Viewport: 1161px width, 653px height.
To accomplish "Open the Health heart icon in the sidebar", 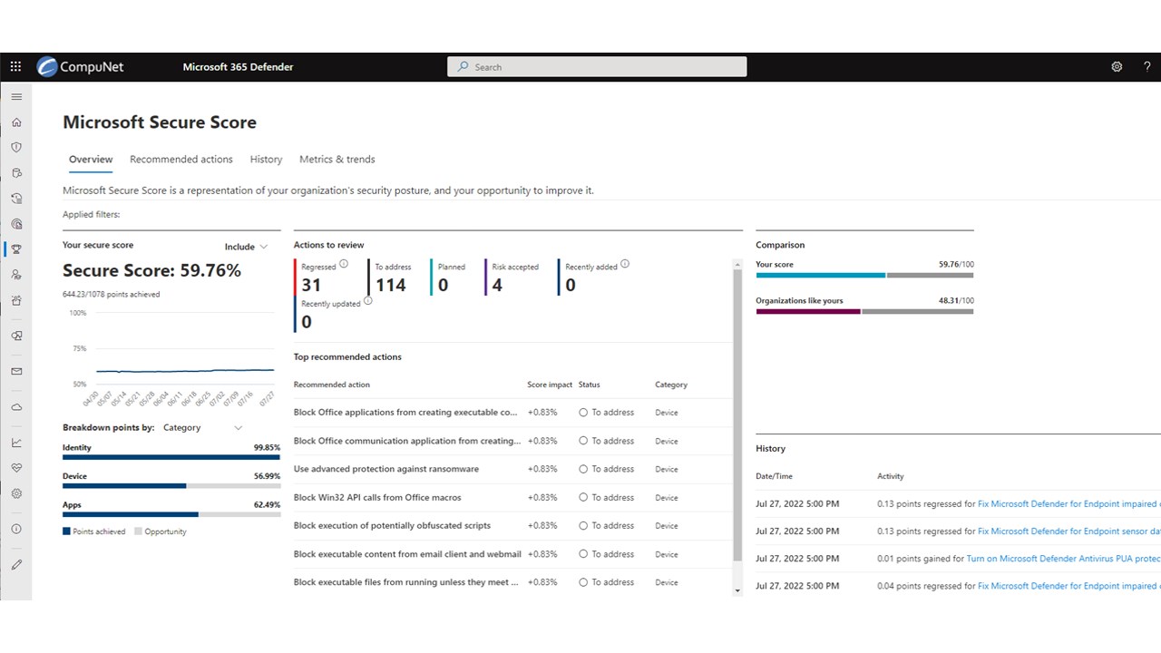I will pyautogui.click(x=16, y=468).
